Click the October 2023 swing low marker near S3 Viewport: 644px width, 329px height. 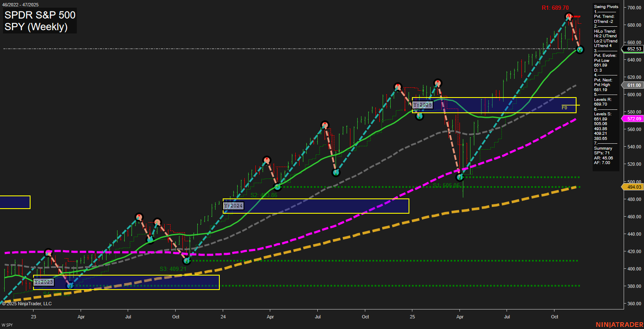click(x=186, y=261)
